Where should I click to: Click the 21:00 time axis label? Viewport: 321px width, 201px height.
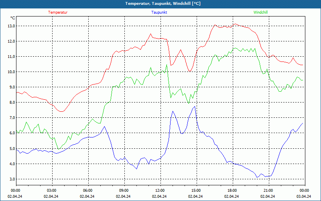(x=268, y=191)
